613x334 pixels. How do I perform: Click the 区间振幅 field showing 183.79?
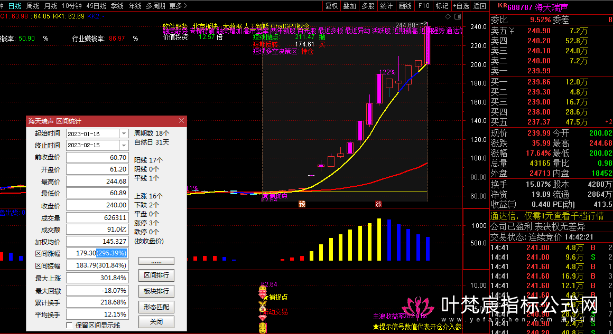97,265
